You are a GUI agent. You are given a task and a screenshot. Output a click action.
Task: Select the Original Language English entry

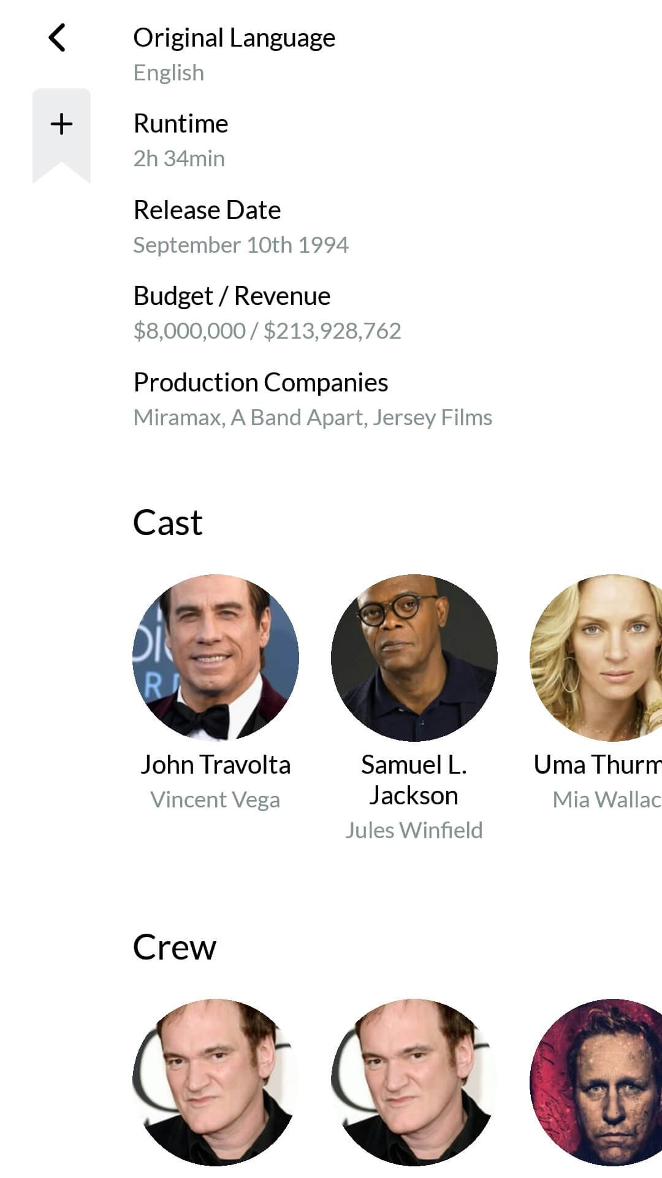coord(169,72)
